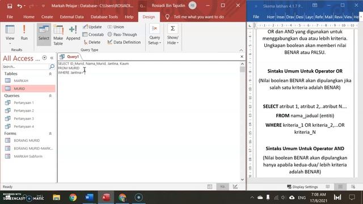Choose the Make Table query type

point(58,35)
